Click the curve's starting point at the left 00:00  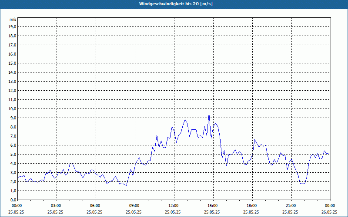pyautogui.click(x=18, y=177)
